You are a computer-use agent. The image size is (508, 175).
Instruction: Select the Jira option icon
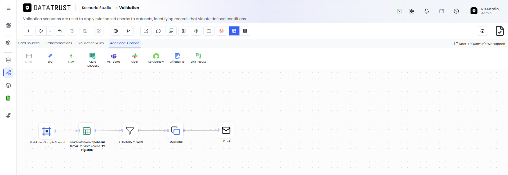[x=50, y=58]
